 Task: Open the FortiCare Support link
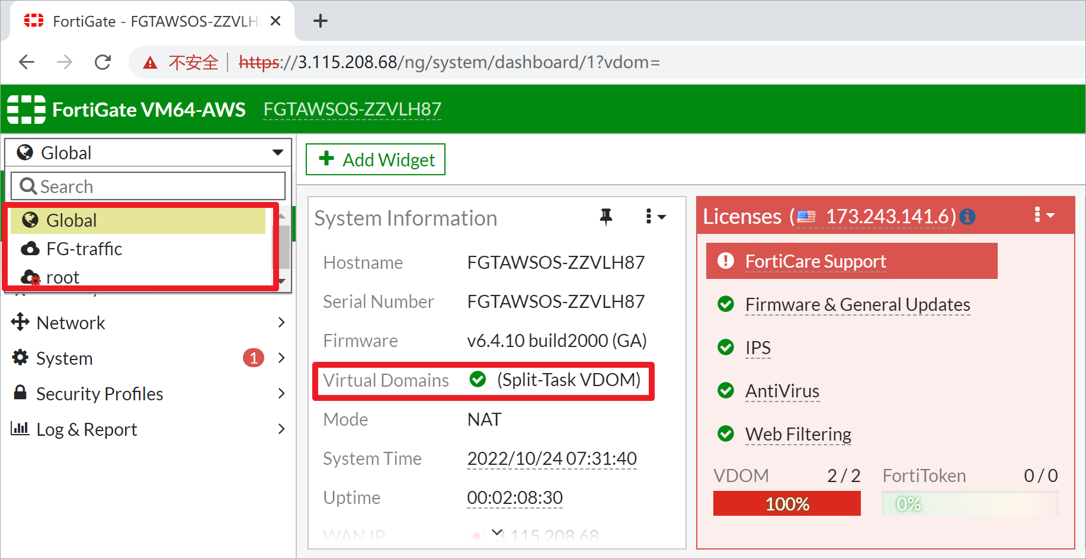pyautogui.click(x=815, y=261)
